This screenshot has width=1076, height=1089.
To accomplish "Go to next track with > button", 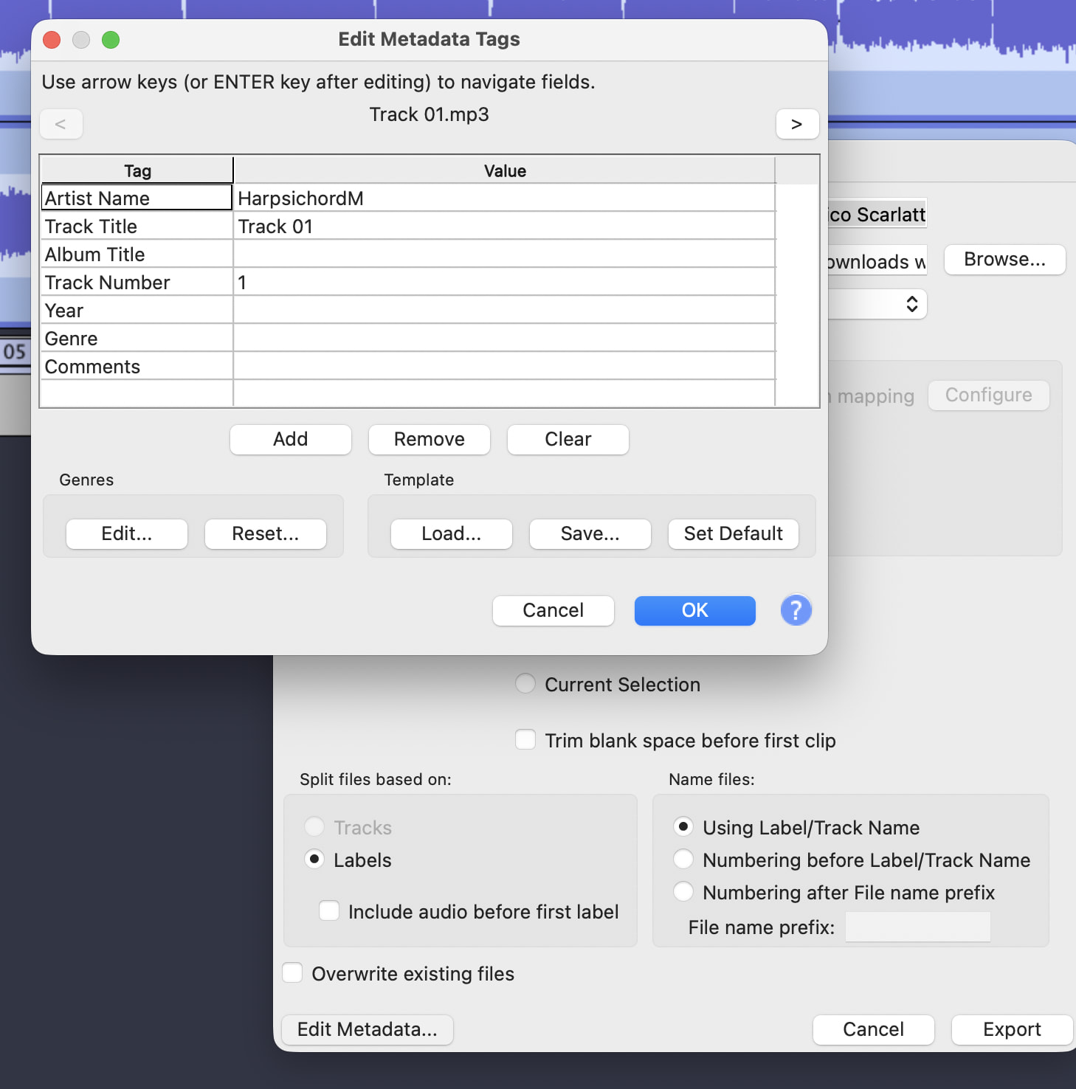I will pos(797,124).
